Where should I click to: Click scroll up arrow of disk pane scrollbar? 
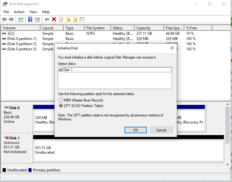[228, 104]
